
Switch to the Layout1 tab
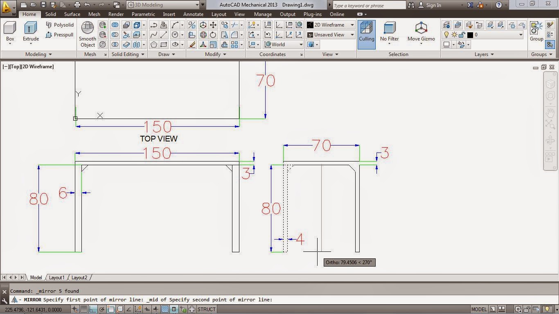[56, 278]
